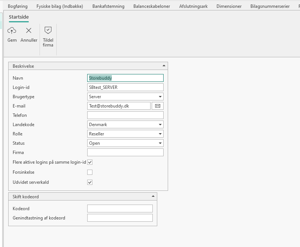Open the Fysiske bilag (Indbakke) tab
300x247 pixels.
(x=60, y=6)
